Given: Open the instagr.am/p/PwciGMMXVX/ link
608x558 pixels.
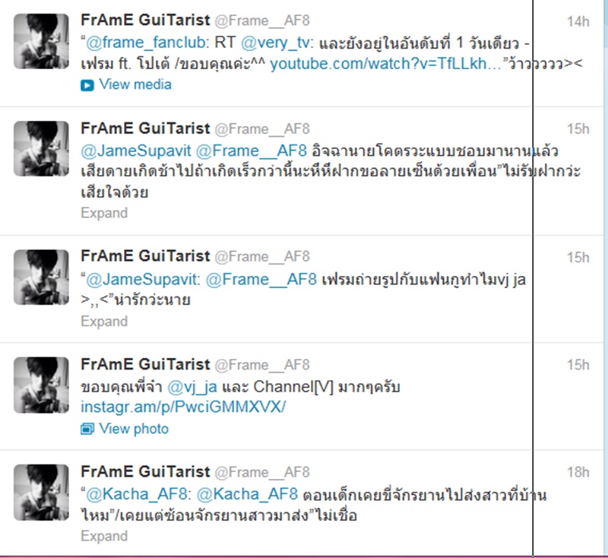Looking at the screenshot, I should [183, 407].
